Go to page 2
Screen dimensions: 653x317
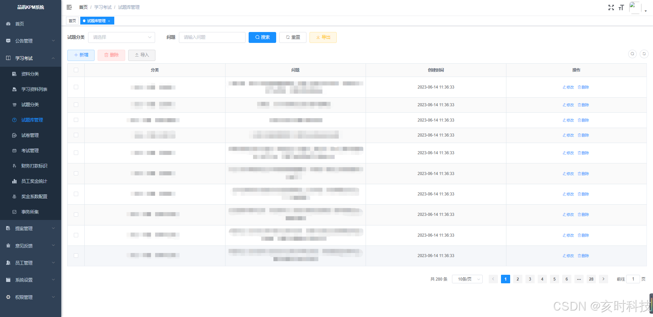[x=518, y=279]
